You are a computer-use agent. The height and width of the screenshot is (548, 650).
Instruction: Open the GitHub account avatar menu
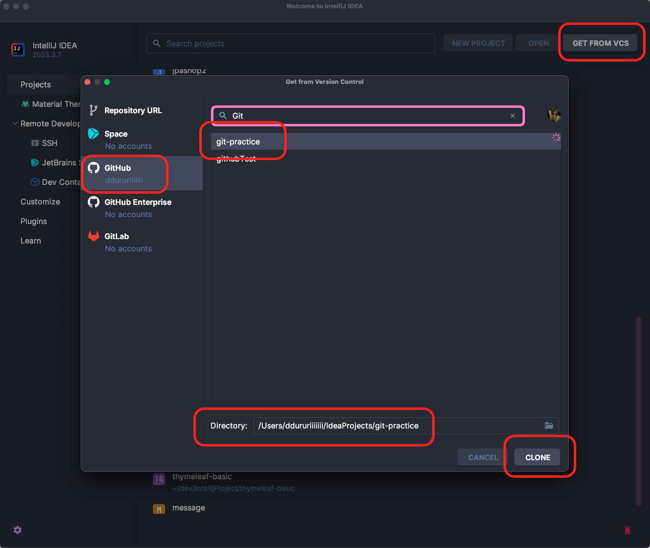click(x=554, y=115)
